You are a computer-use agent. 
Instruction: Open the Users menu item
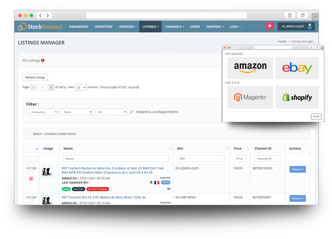point(195,27)
